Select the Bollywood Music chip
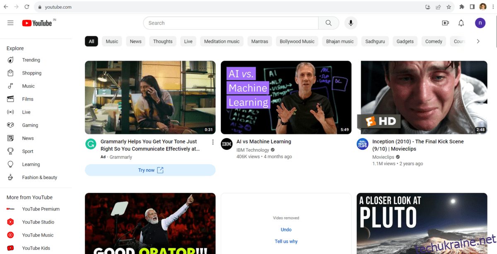The width and height of the screenshot is (497, 254). click(297, 41)
